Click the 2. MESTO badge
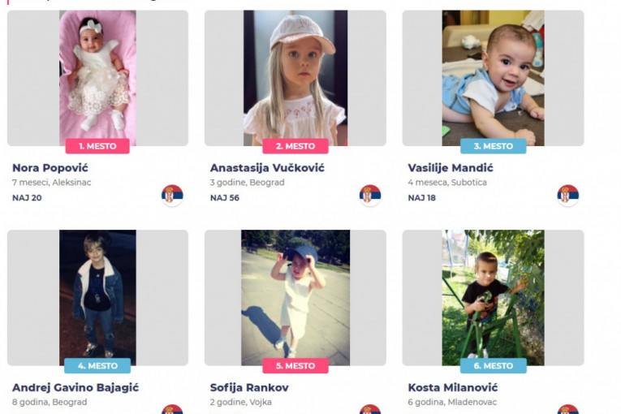The width and height of the screenshot is (621, 414). [295, 146]
